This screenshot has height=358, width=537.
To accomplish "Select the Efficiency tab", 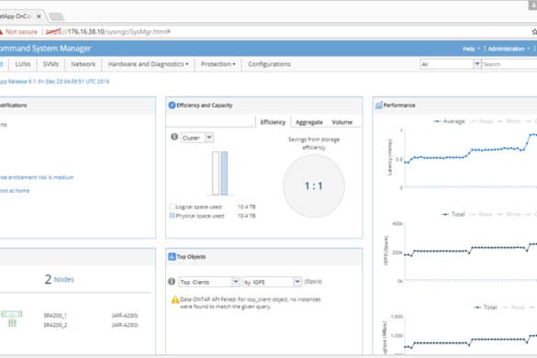I will (x=273, y=122).
